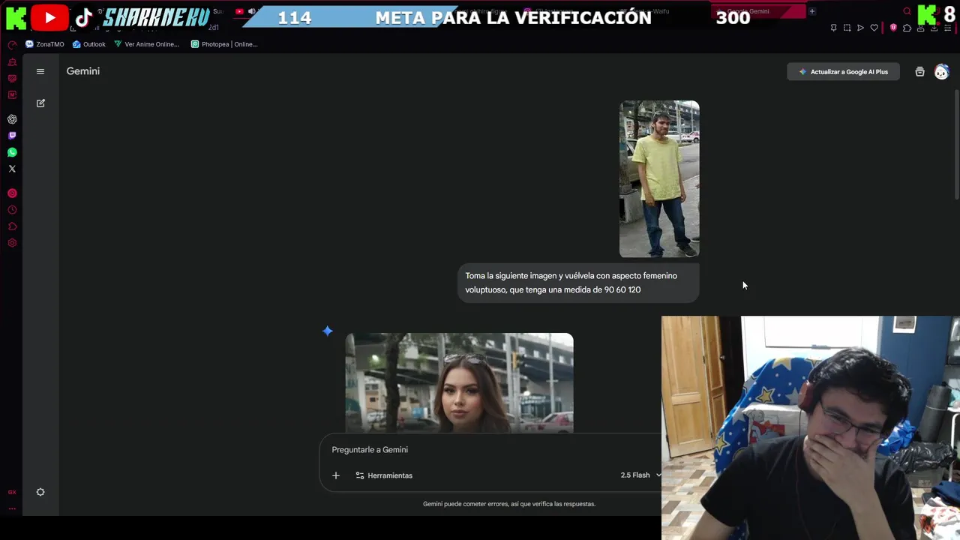Viewport: 960px width, 540px height.
Task: Open the GX Control speedometer icon
Action: point(12,45)
